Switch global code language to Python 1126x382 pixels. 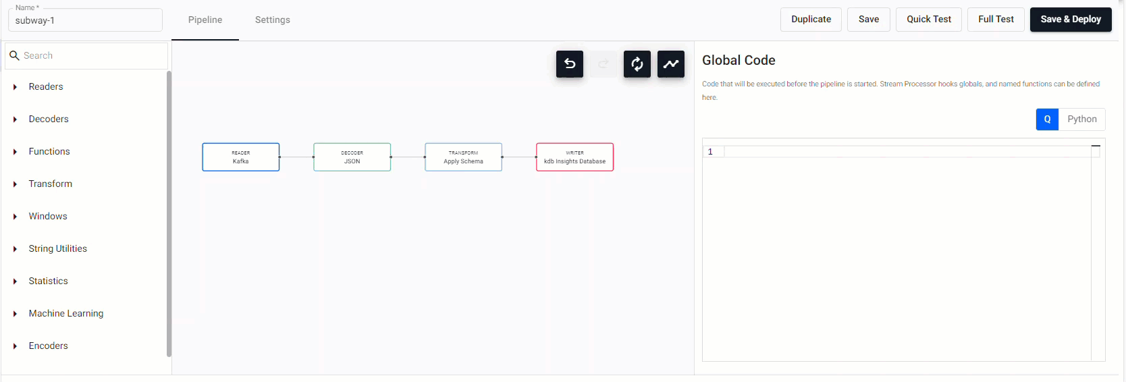pos(1081,119)
